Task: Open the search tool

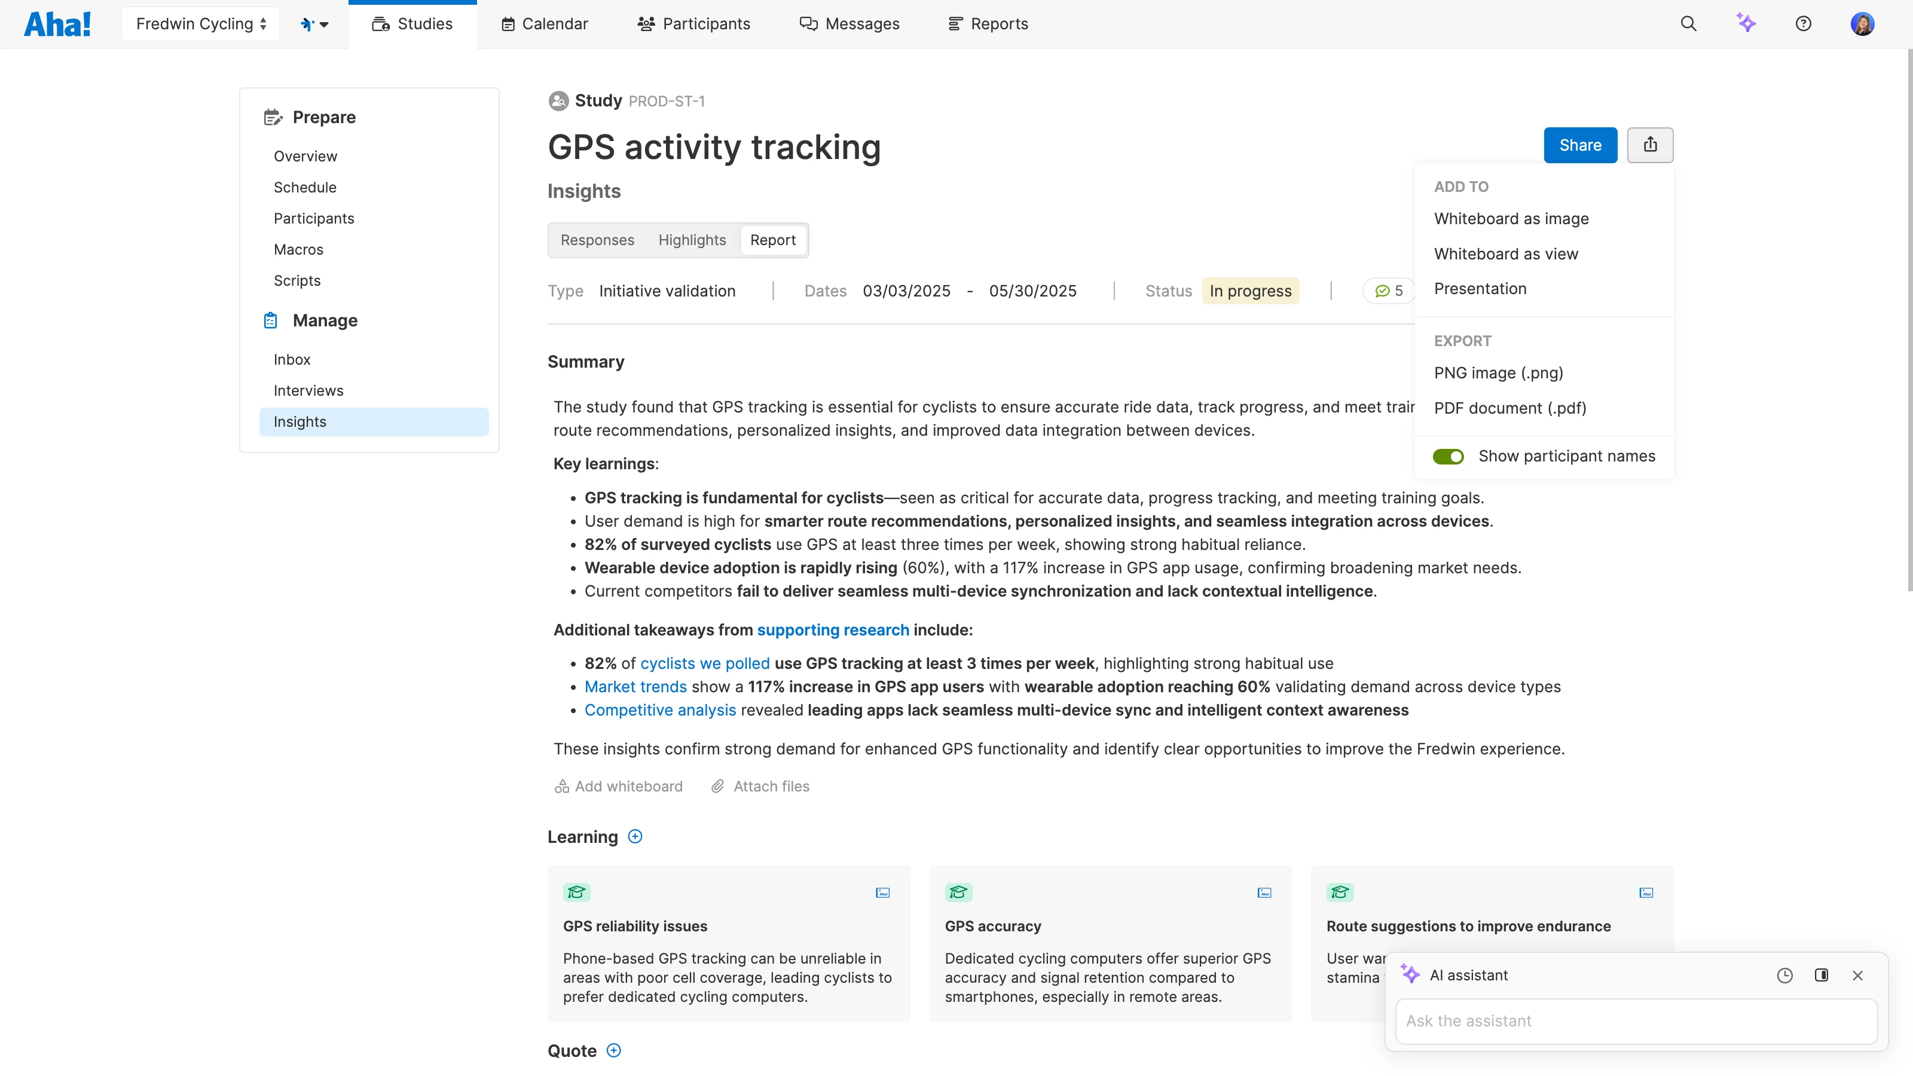Action: pyautogui.click(x=1688, y=23)
